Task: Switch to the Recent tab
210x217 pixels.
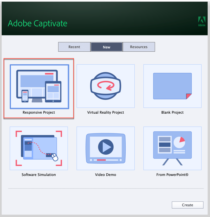Action: [74, 47]
